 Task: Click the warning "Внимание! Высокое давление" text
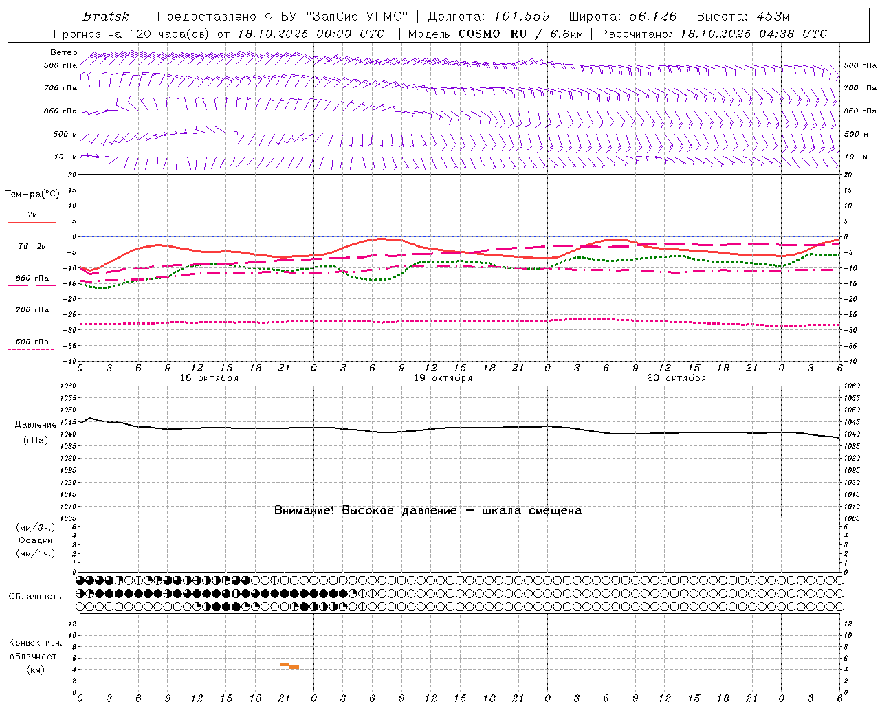point(365,510)
